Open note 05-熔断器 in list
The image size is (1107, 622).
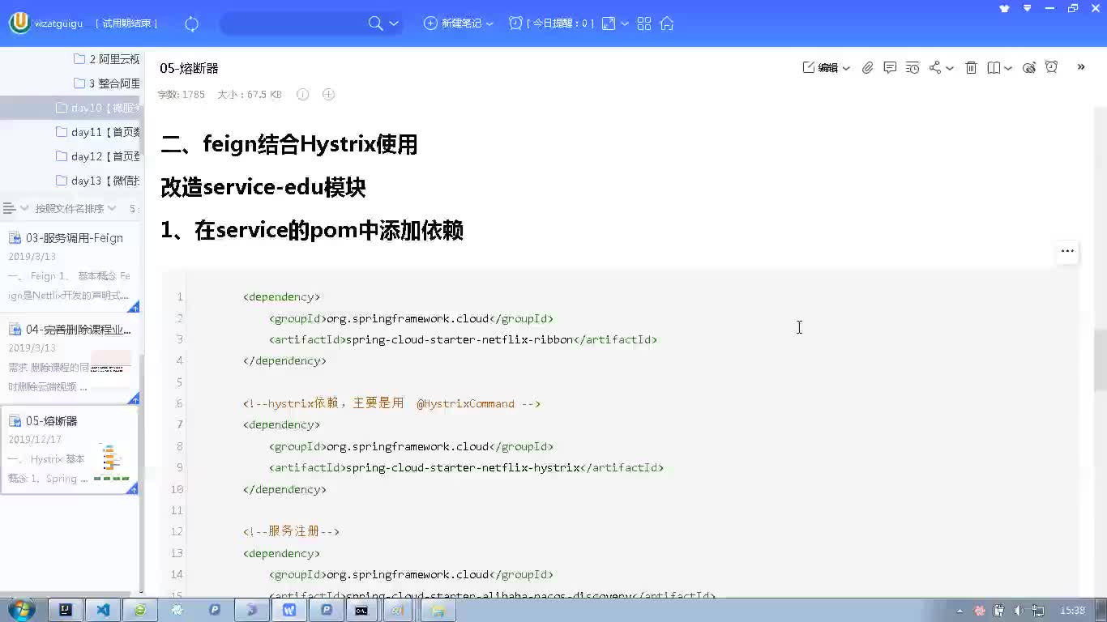(70, 449)
